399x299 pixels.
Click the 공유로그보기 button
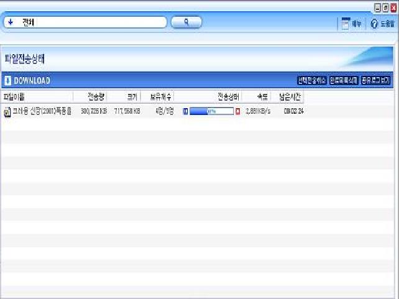point(375,81)
